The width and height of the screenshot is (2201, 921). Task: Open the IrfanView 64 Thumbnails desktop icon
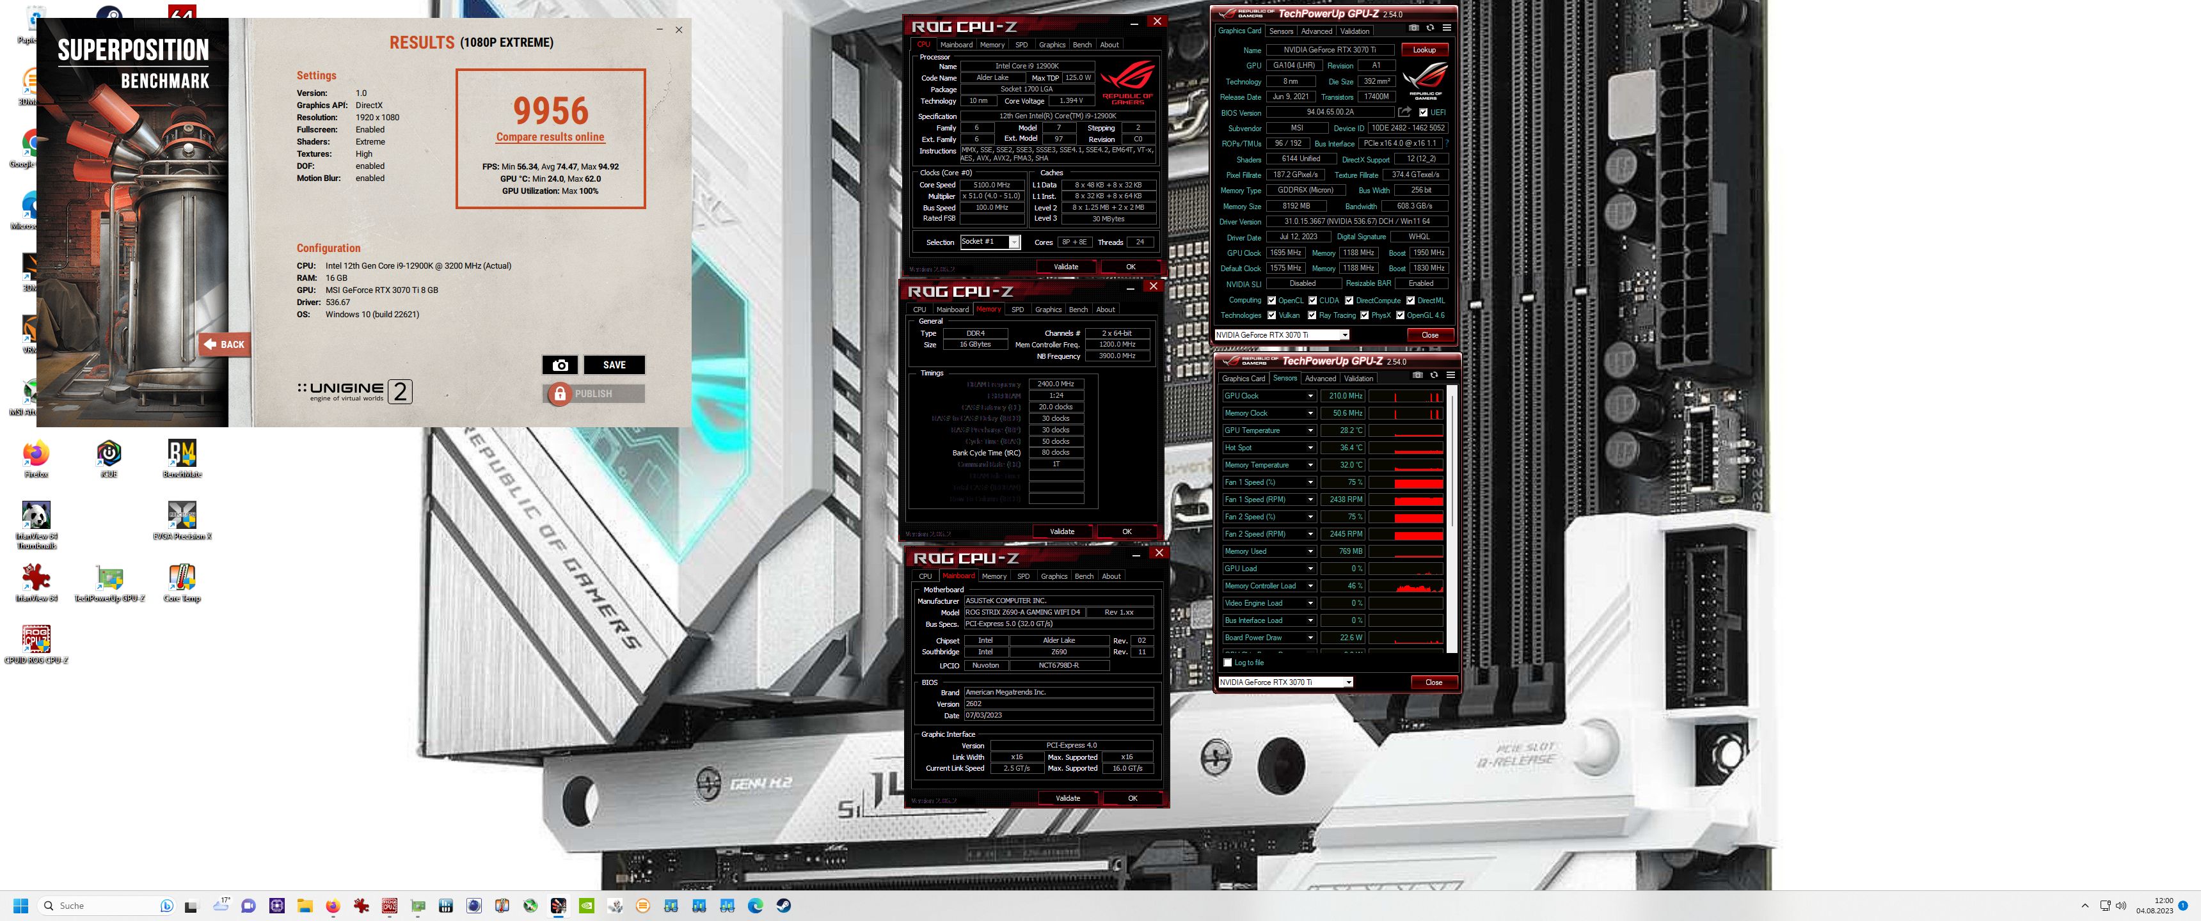tap(36, 524)
